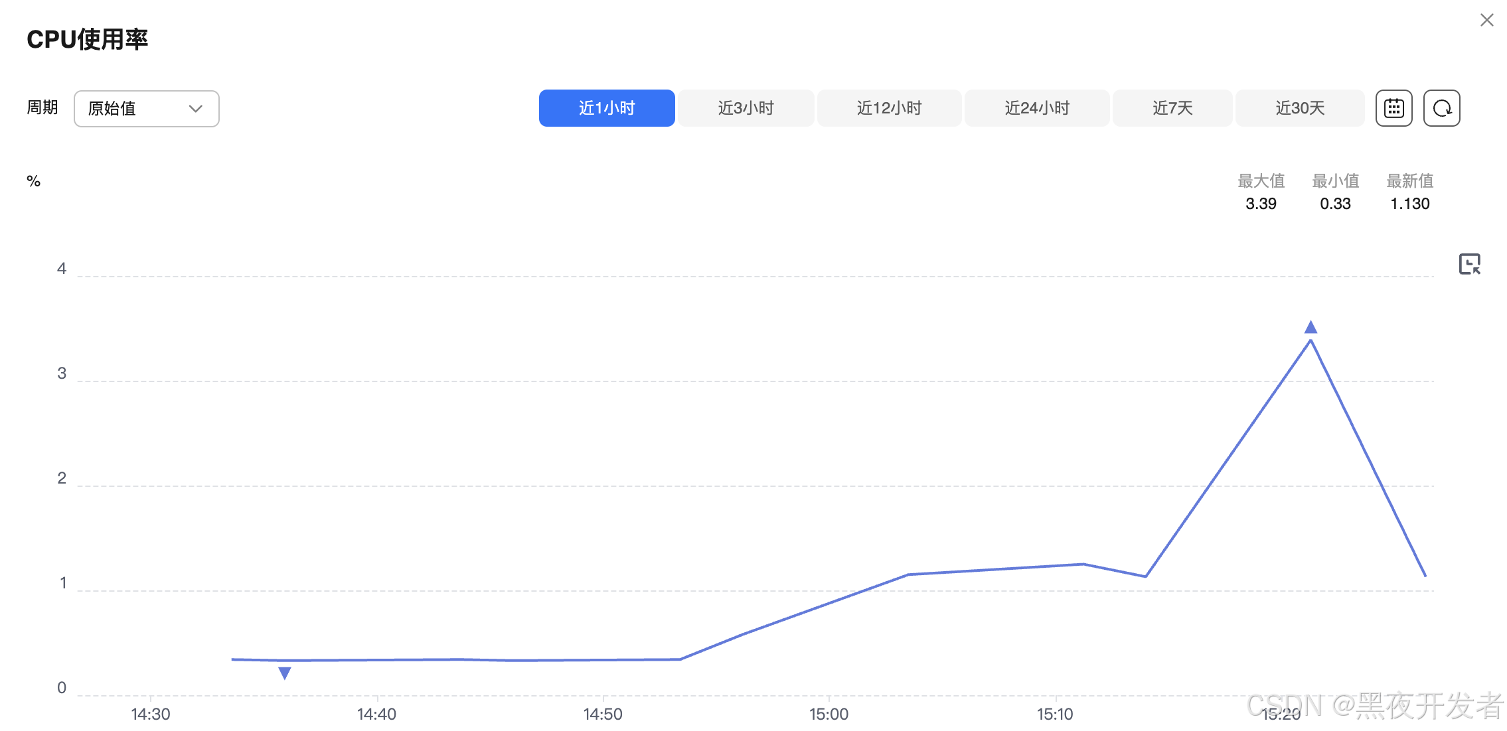This screenshot has height=731, width=1507.
Task: Click the 最大值 3.39 statistic
Action: coord(1261,203)
